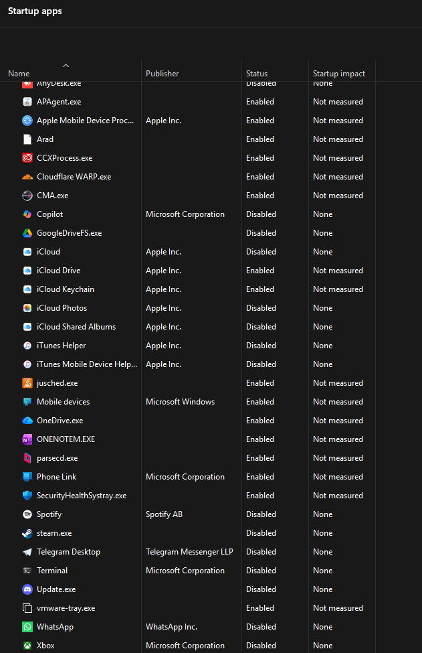
Task: Select the Apple Mobile Device Process icon
Action: 27,121
